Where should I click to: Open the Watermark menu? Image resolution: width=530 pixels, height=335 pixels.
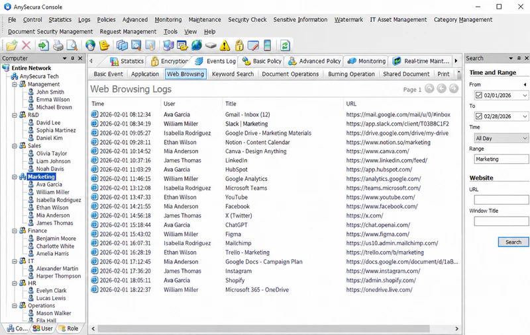coord(348,20)
